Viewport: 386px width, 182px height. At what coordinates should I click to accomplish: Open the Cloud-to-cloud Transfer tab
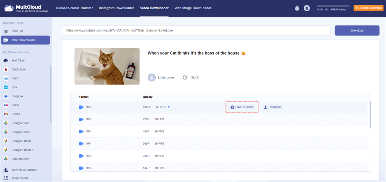point(74,8)
